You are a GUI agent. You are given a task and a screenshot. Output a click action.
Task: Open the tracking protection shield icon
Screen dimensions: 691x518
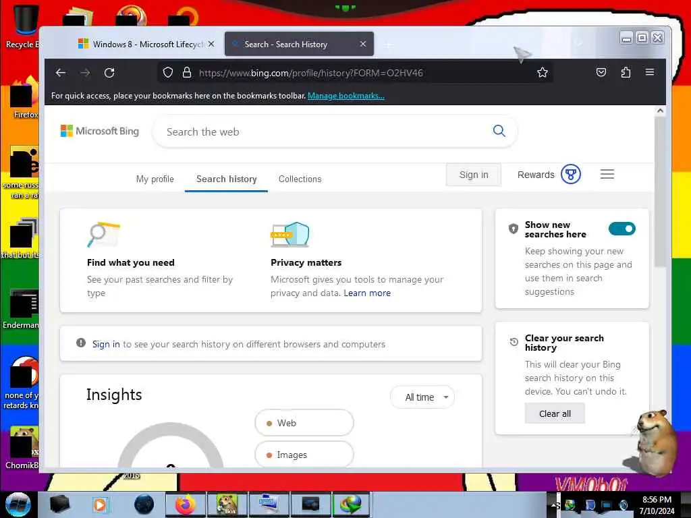point(168,73)
